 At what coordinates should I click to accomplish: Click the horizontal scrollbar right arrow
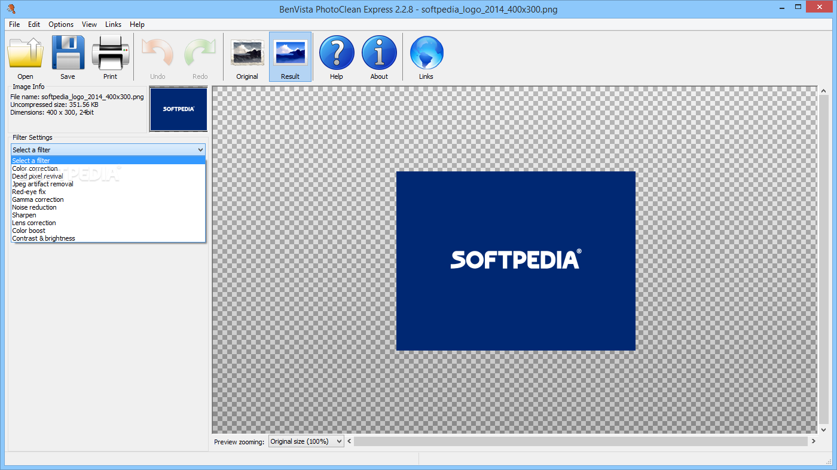pos(813,441)
